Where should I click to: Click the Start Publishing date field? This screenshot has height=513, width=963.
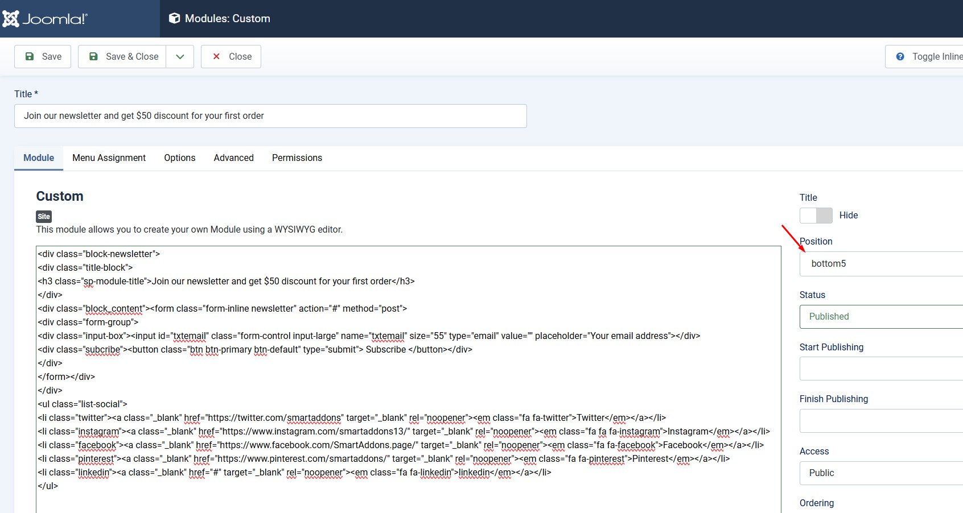point(881,369)
